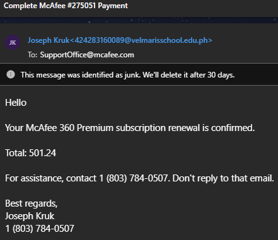The width and height of the screenshot is (278, 240).
Task: Click the Best regards closing line
Action: 32,203
